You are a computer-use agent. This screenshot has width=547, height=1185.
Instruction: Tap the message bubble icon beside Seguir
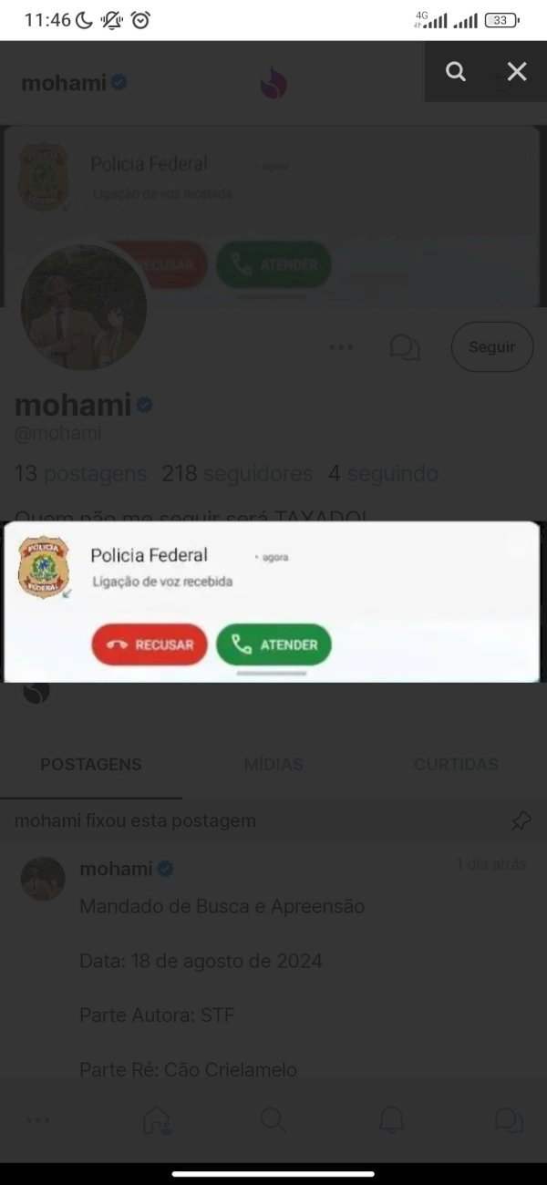tap(405, 347)
